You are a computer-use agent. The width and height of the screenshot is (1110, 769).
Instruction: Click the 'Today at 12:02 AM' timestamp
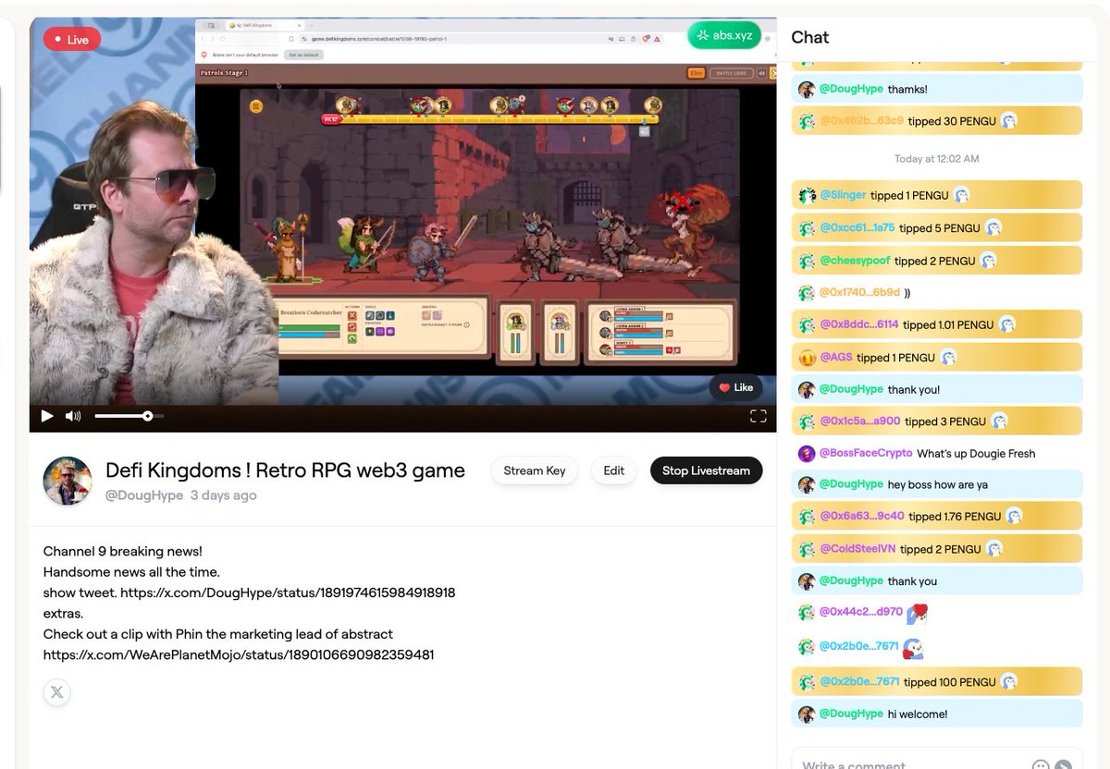pos(936,159)
